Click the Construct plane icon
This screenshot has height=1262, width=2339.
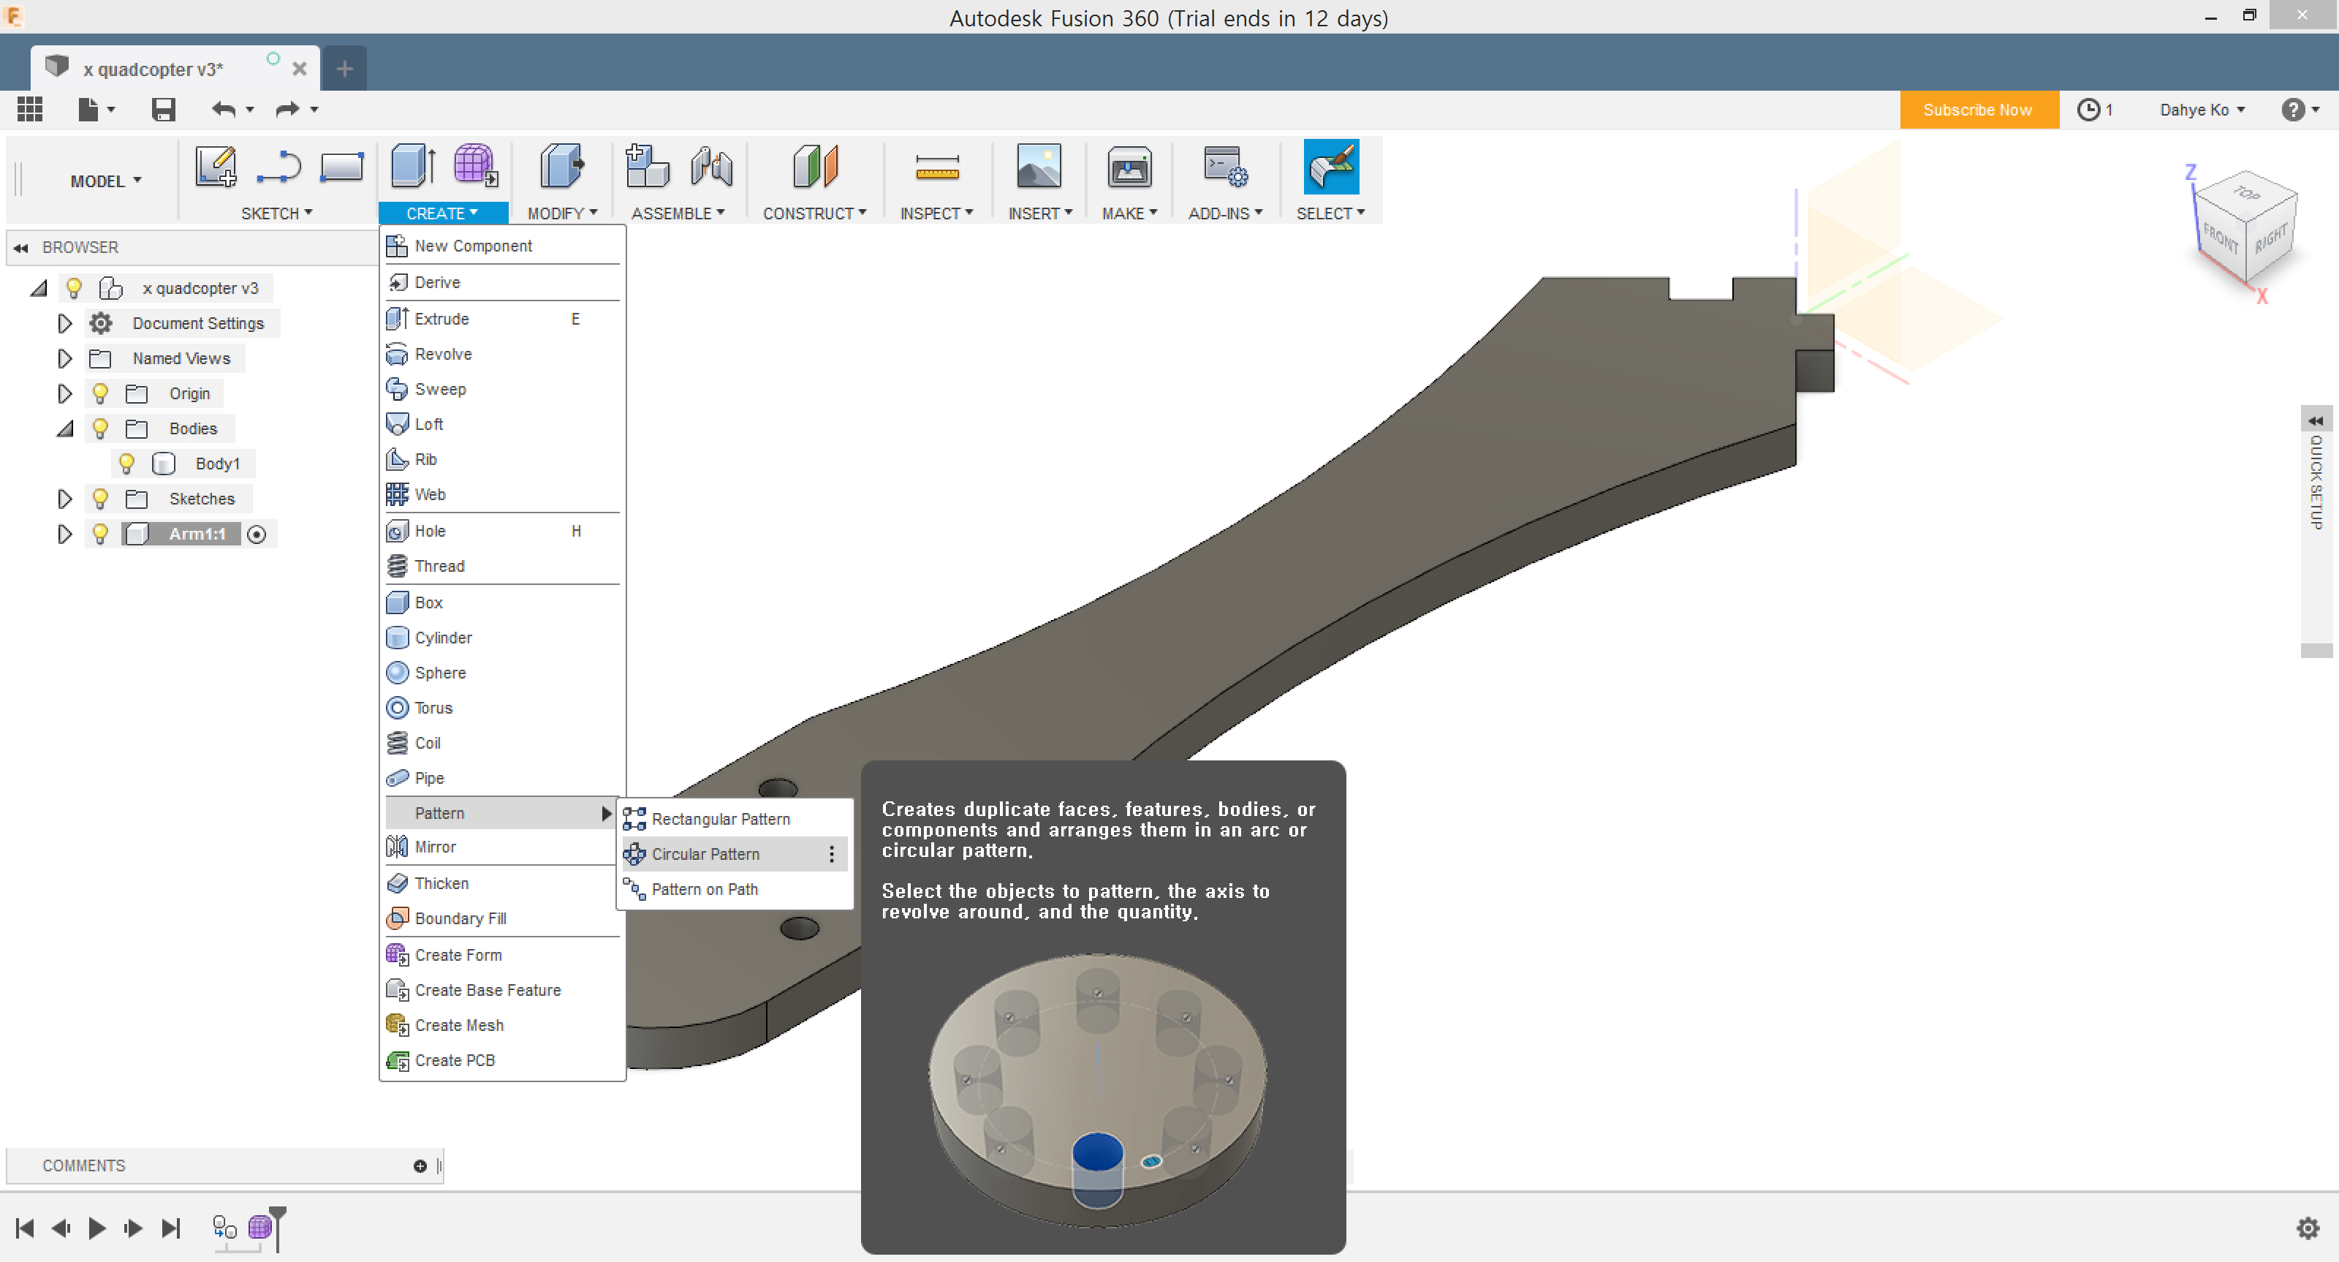pyautogui.click(x=814, y=166)
